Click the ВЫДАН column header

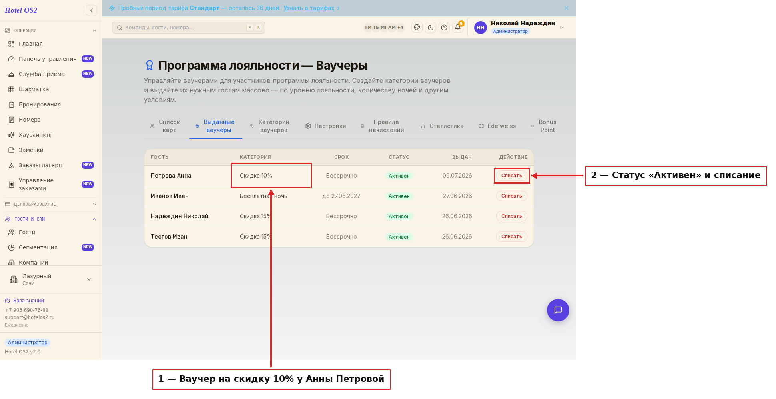click(x=462, y=157)
